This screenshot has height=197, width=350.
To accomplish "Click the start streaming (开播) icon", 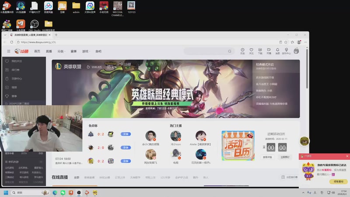I will 269,51.
